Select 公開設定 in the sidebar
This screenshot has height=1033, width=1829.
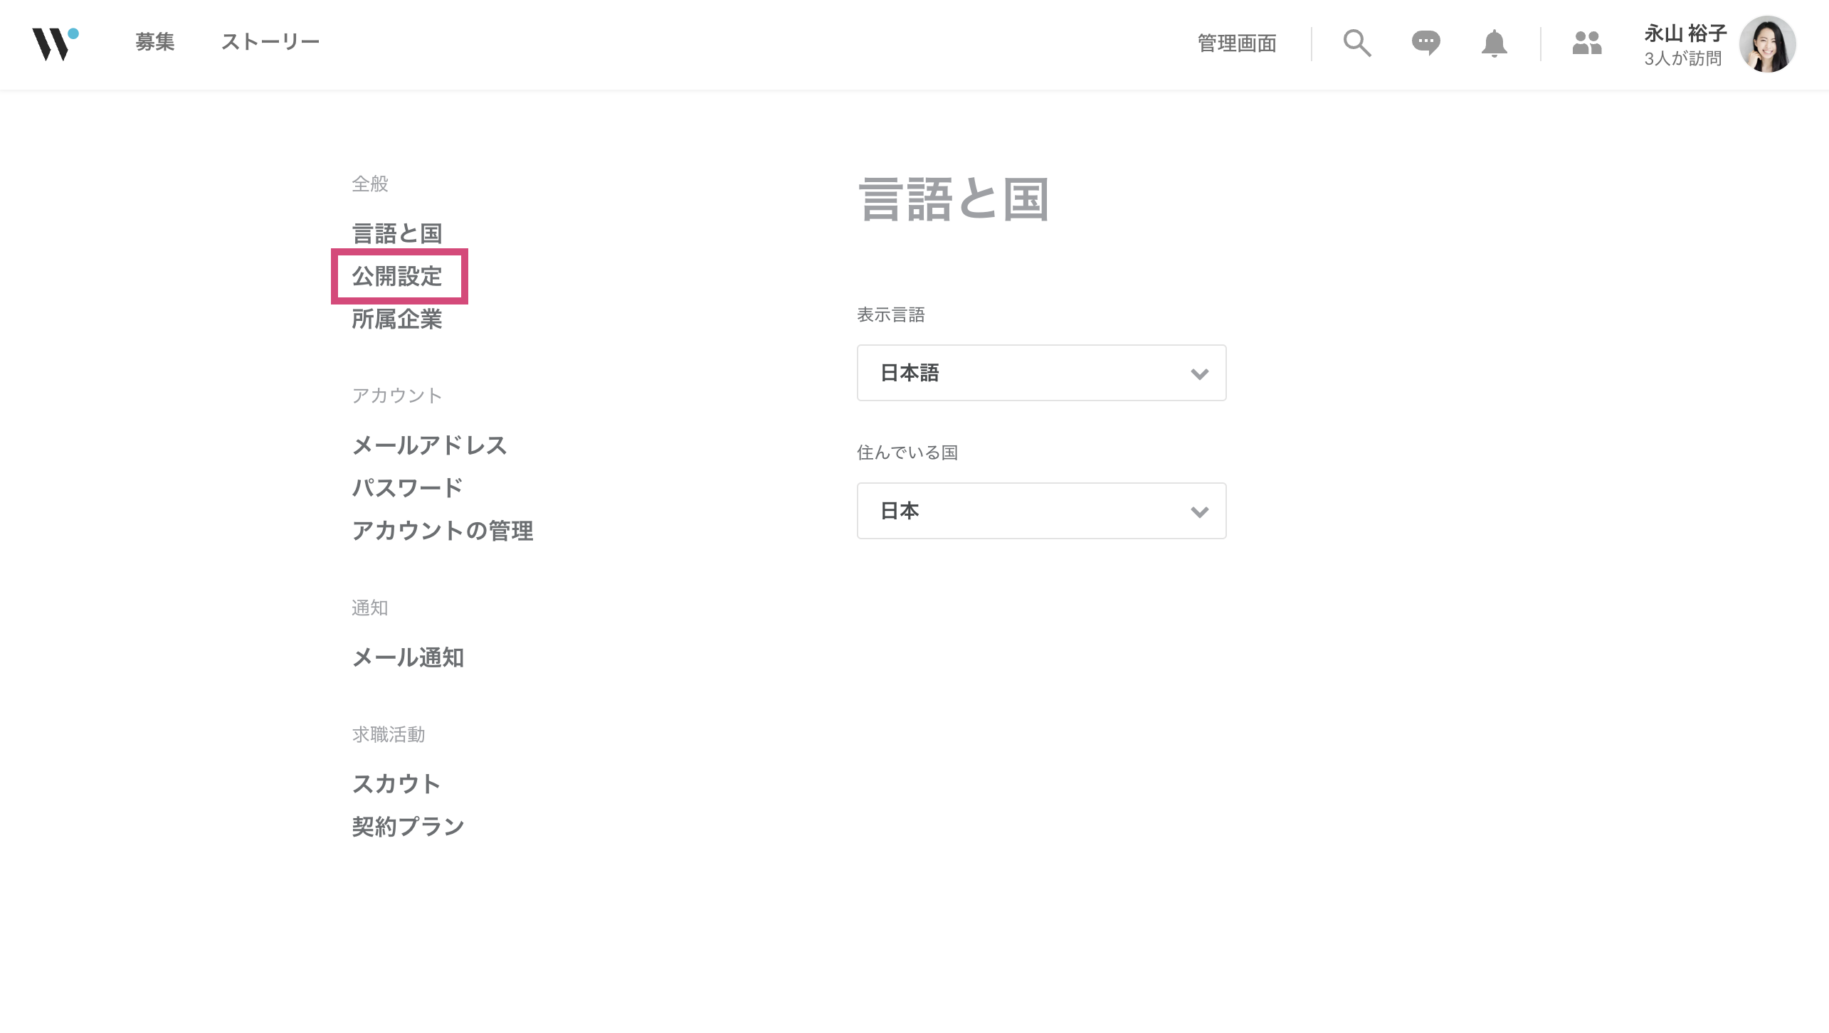[397, 276]
